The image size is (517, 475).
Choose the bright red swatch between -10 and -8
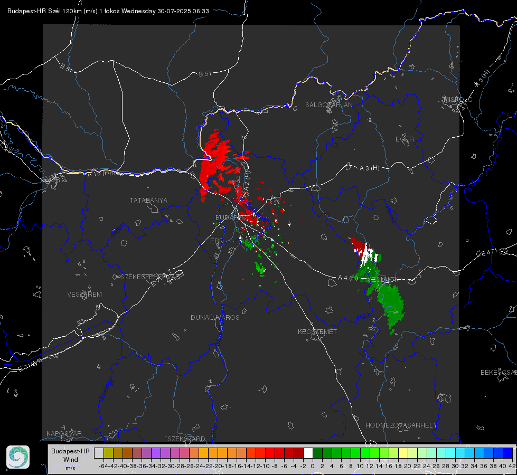[x=270, y=453]
